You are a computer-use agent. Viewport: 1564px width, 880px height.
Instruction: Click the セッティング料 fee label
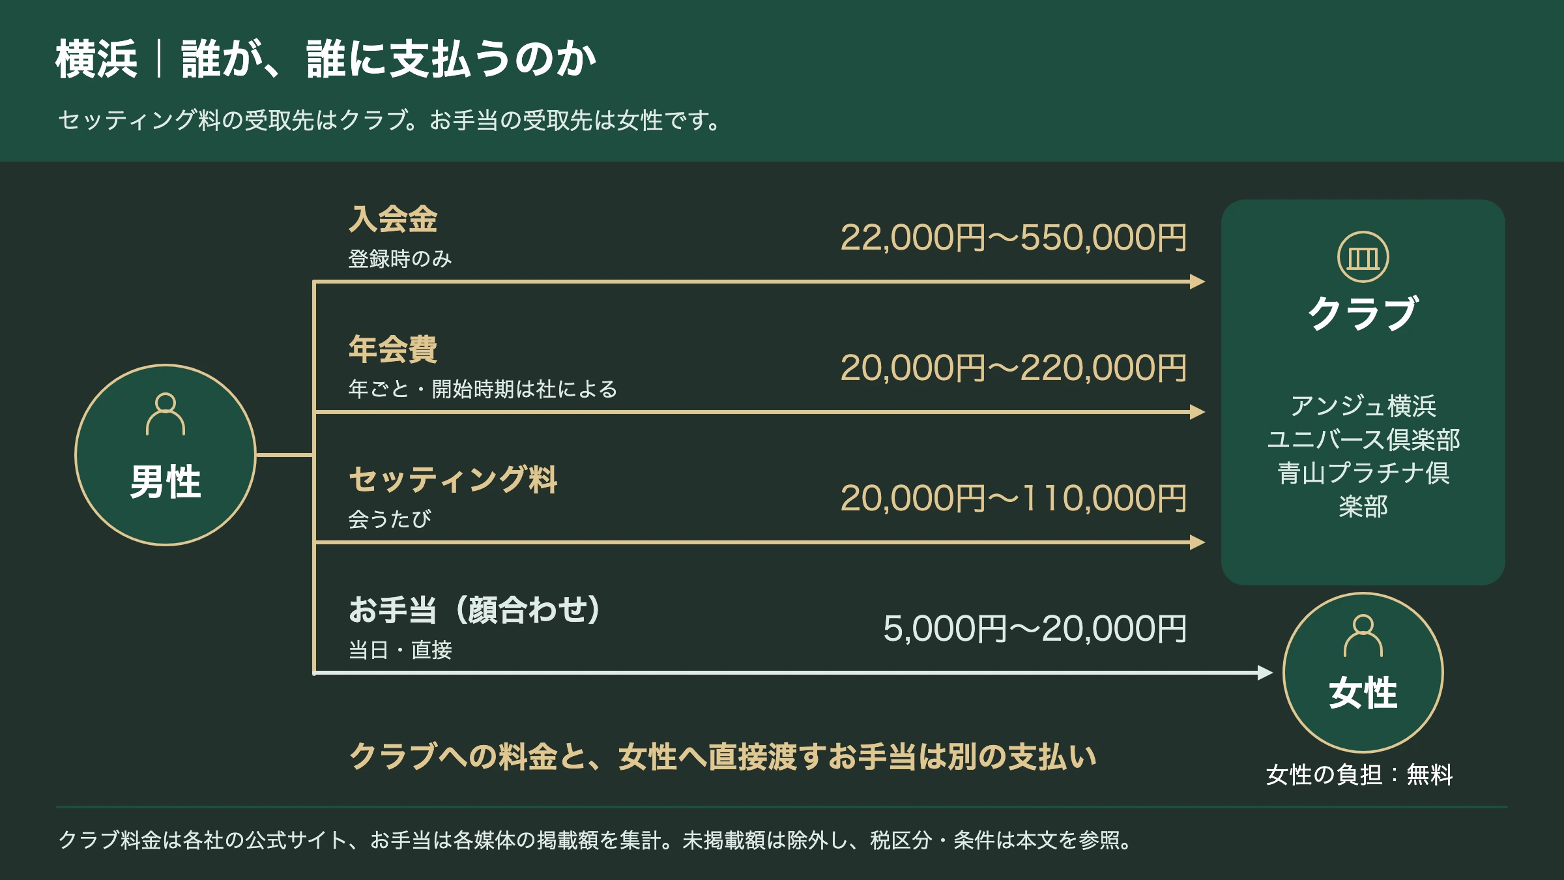(453, 480)
